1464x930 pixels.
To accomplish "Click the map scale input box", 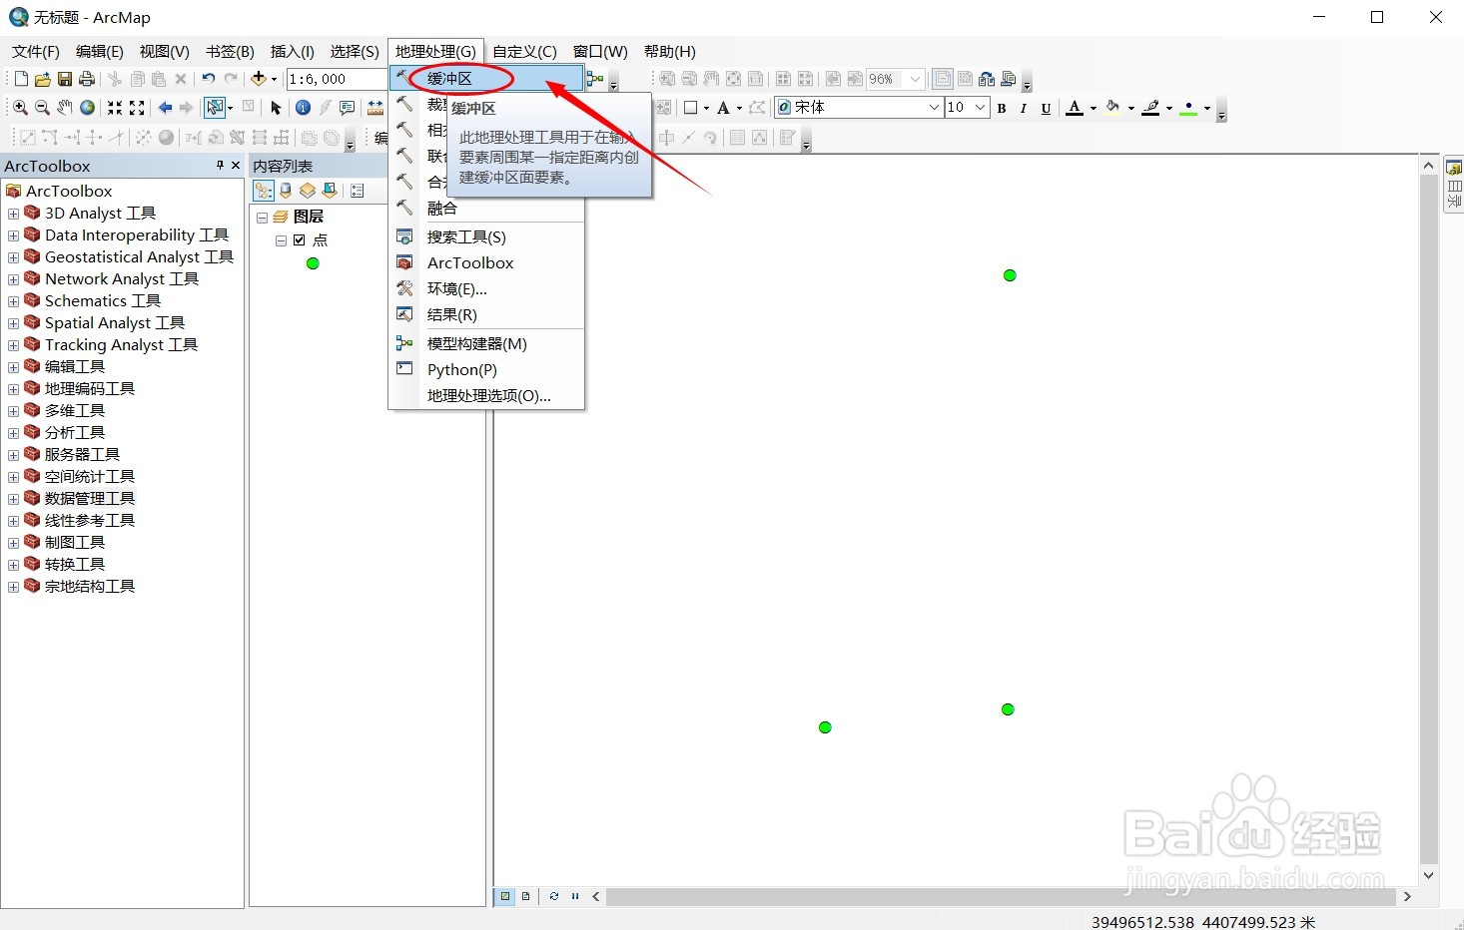I will point(337,79).
